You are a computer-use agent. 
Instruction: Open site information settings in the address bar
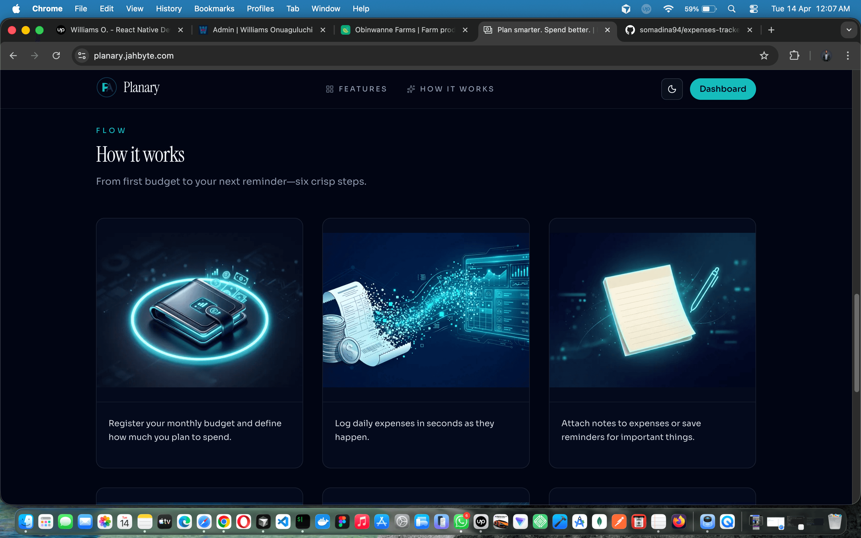[82, 56]
